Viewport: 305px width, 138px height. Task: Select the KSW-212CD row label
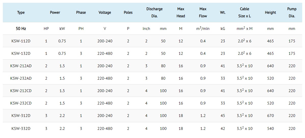click(21, 91)
